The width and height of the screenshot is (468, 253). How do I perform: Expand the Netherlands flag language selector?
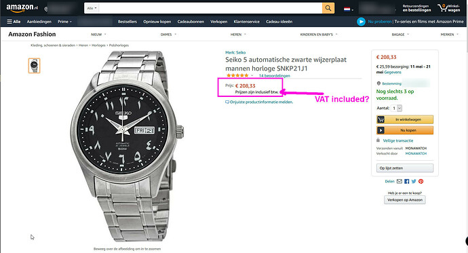pos(349,9)
